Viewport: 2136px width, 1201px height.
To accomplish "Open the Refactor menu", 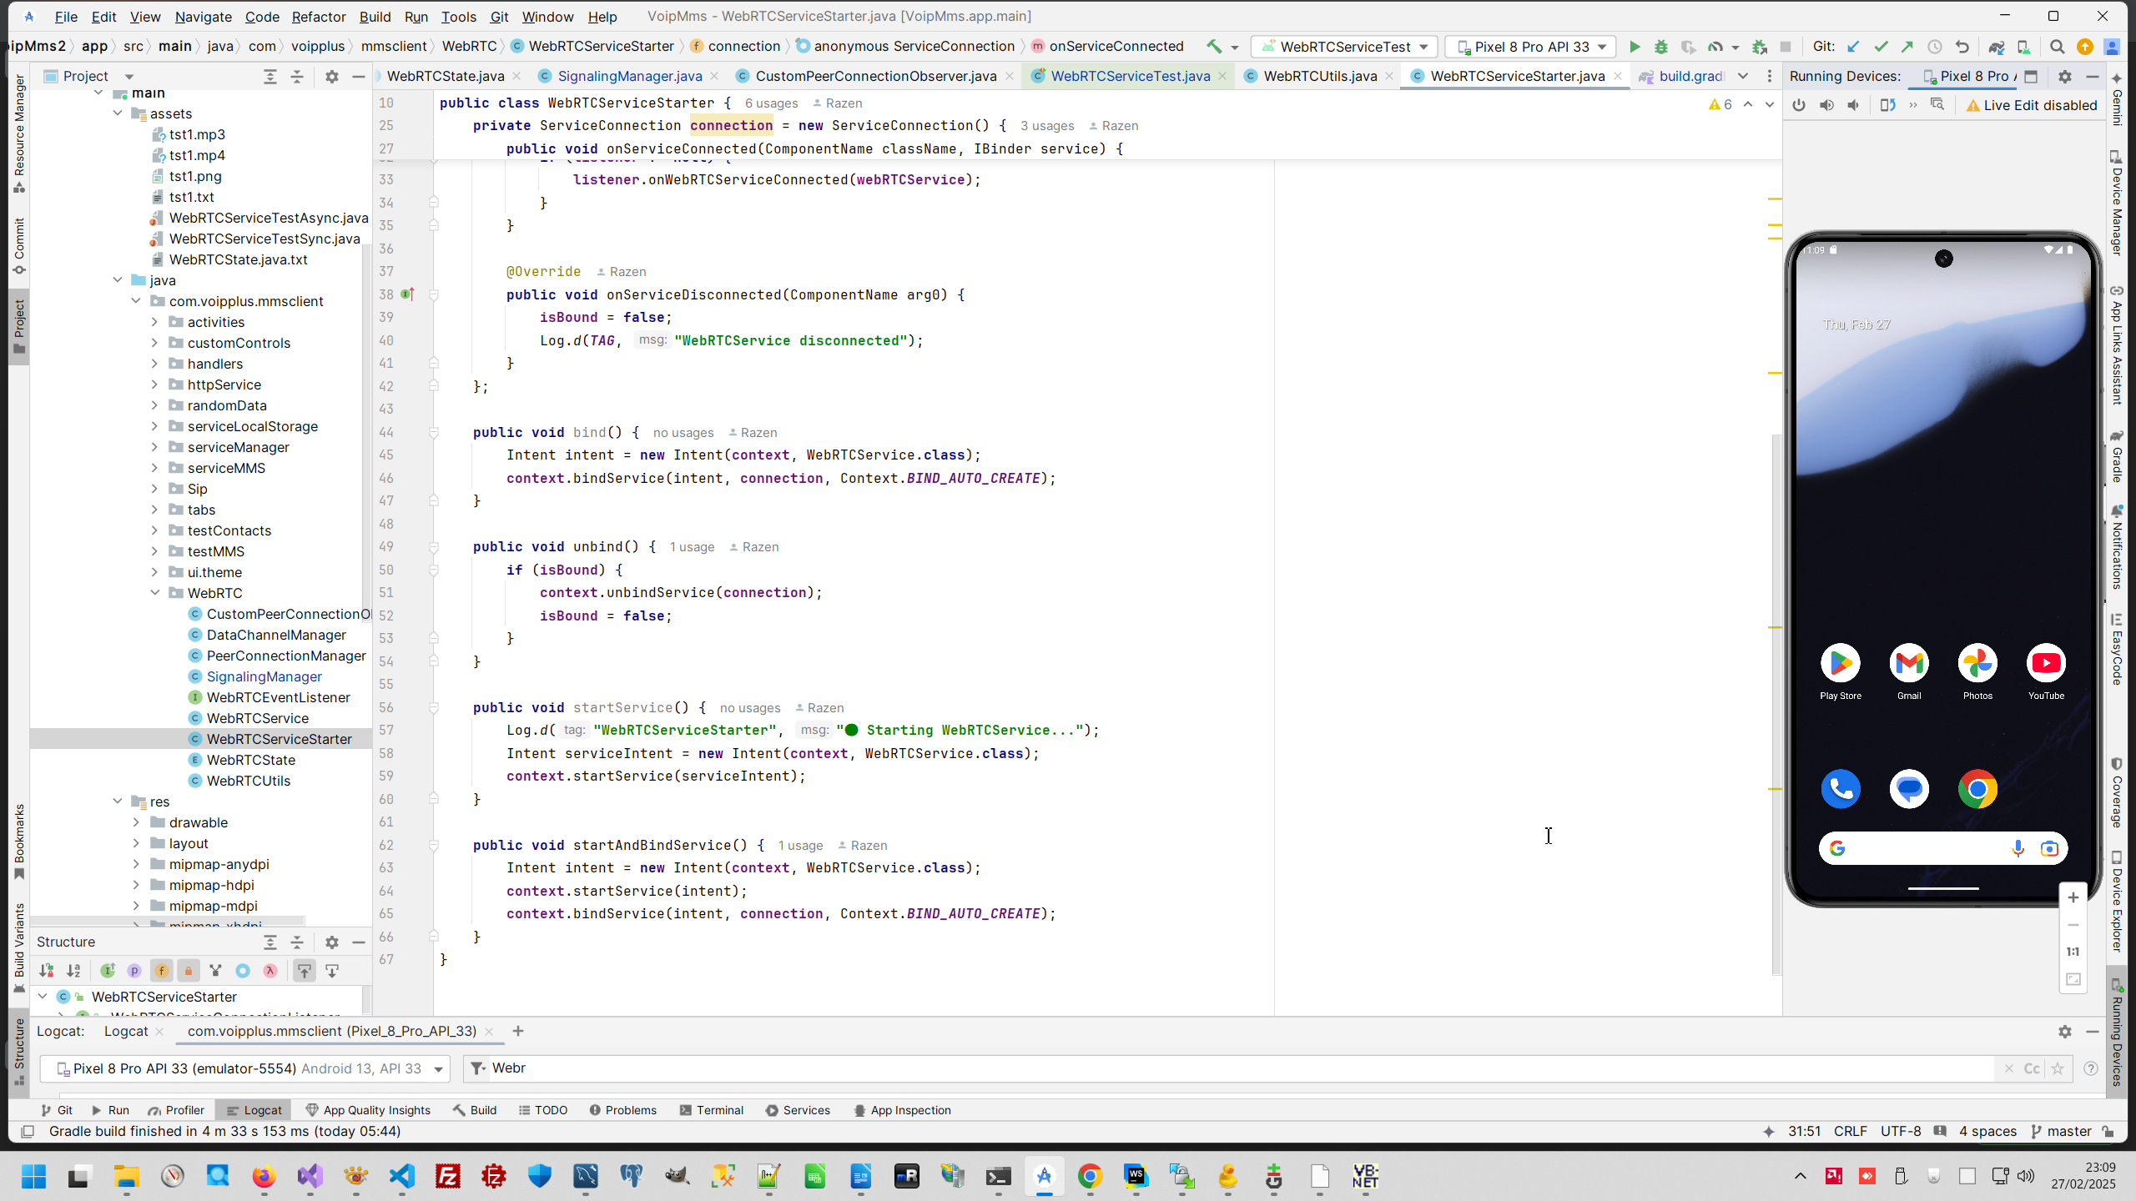I will pos(318,17).
